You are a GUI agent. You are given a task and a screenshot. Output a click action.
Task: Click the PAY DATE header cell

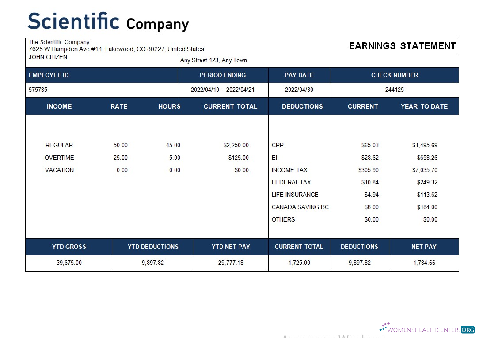point(299,75)
